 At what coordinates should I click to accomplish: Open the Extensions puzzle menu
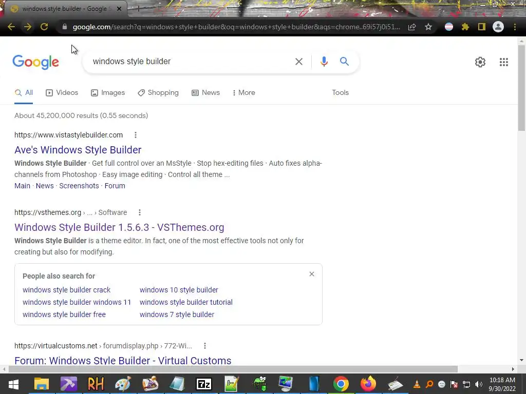[x=465, y=27]
